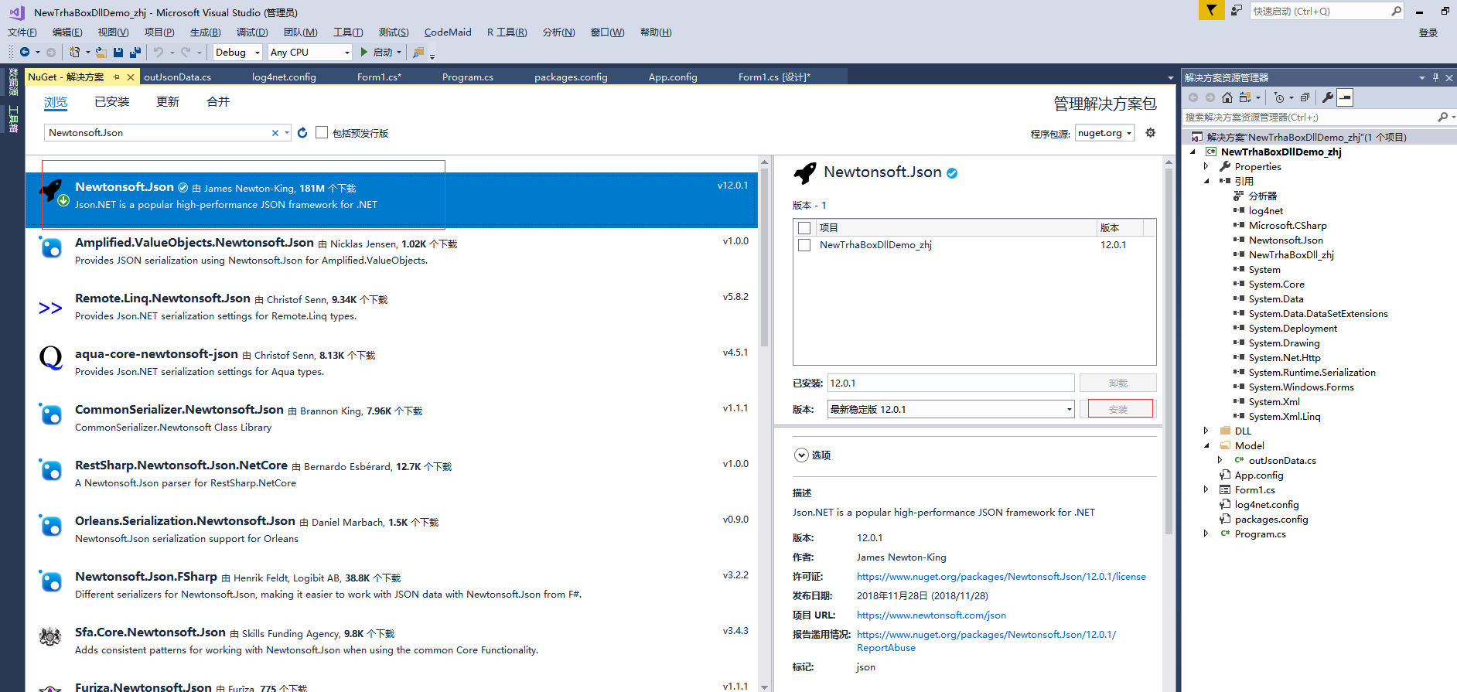Image resolution: width=1457 pixels, height=692 pixels.
Task: Expand the Properties tree node
Action: coord(1206,167)
